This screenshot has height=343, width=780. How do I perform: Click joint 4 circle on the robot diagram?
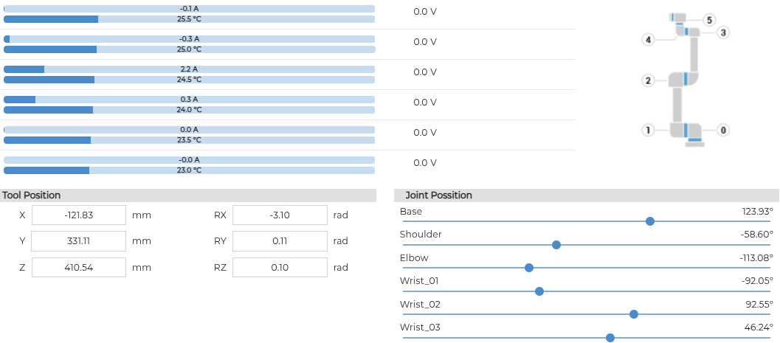point(648,40)
